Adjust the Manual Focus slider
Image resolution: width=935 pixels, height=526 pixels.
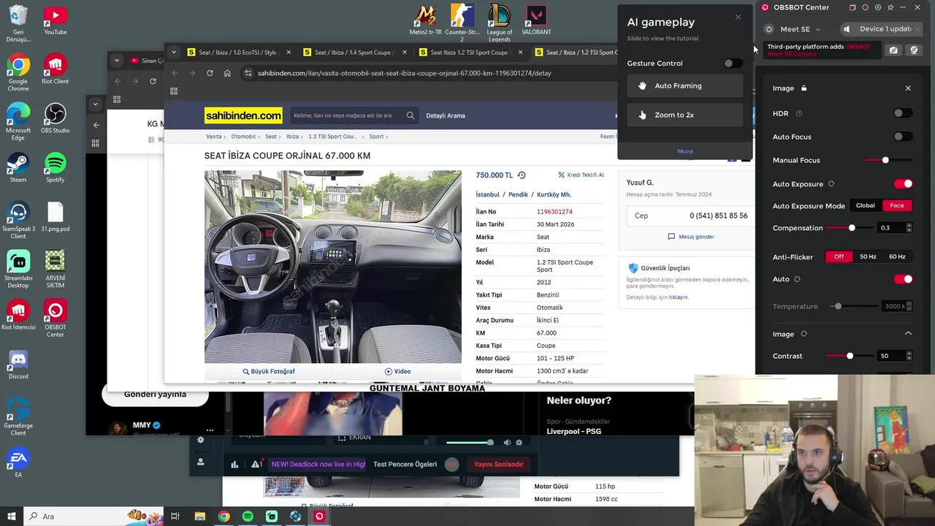coord(885,160)
